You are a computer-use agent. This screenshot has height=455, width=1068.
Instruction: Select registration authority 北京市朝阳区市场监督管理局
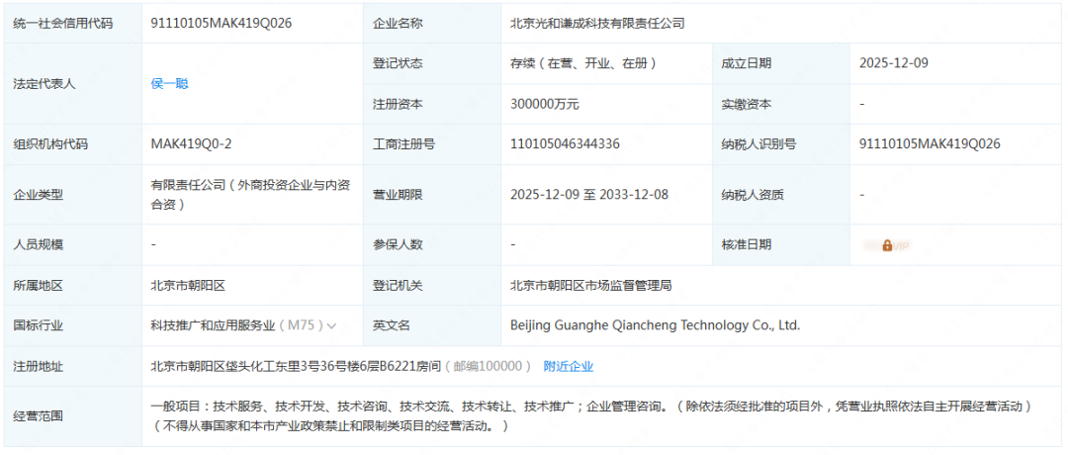point(591,286)
